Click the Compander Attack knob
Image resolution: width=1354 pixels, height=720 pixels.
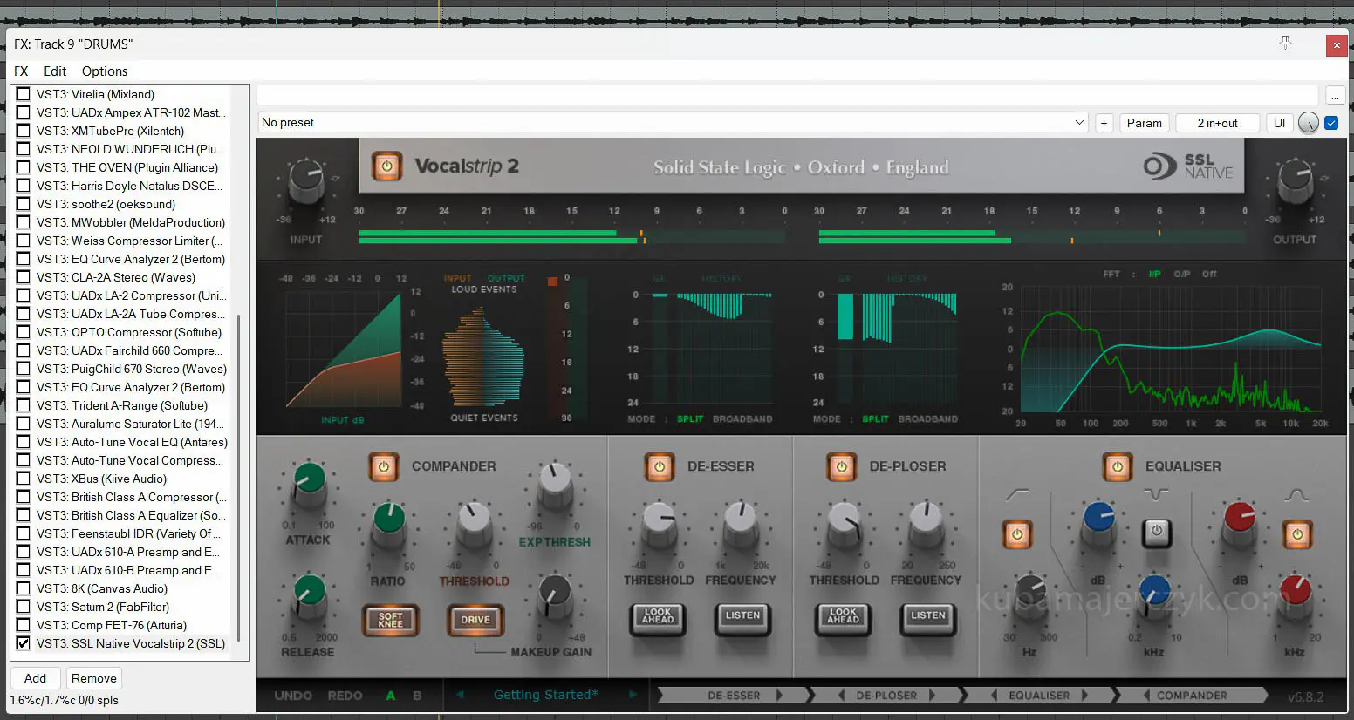pos(308,483)
